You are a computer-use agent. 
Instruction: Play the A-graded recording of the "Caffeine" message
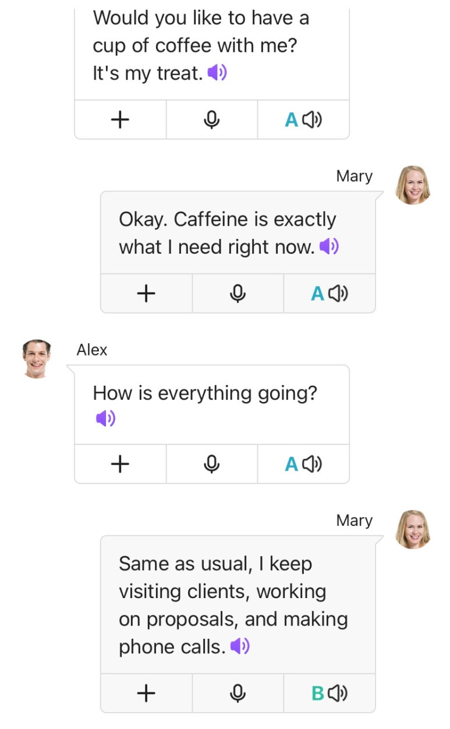coord(329,293)
